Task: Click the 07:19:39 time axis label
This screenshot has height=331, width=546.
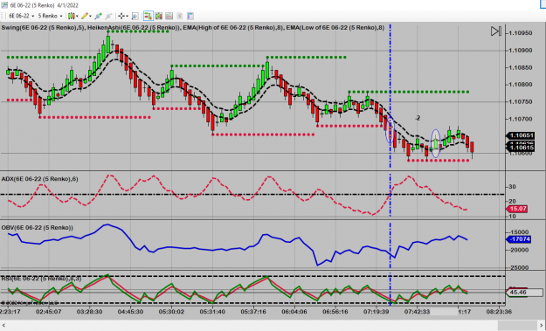Action: point(376,312)
